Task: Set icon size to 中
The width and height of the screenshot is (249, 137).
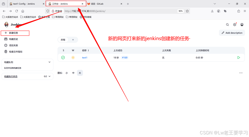Action: click(73, 73)
